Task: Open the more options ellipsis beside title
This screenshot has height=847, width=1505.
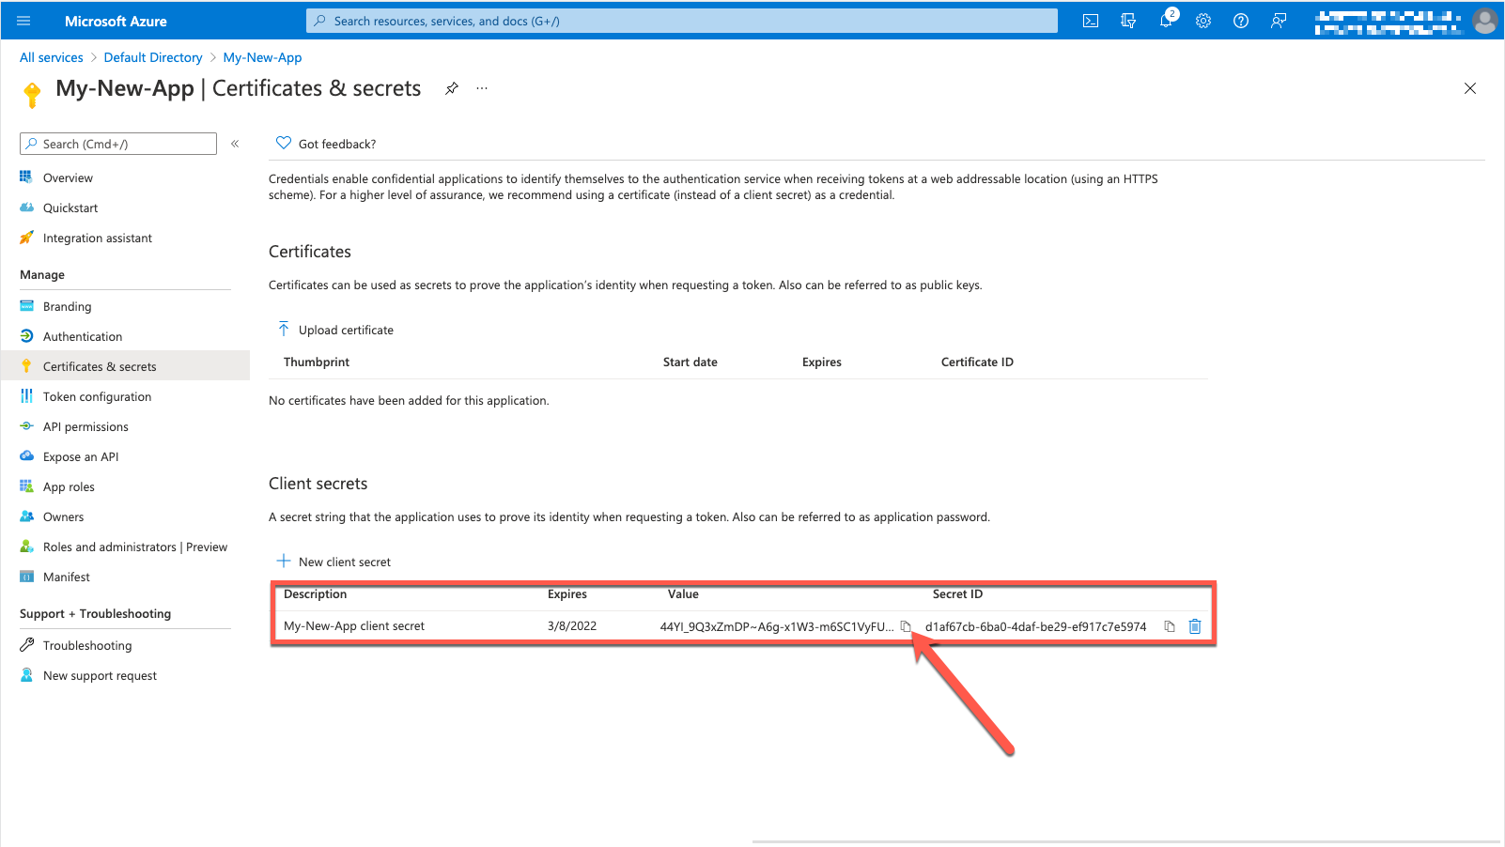Action: coord(482,88)
